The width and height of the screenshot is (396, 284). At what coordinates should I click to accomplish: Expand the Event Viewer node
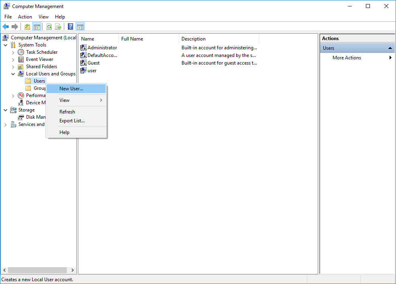13,60
